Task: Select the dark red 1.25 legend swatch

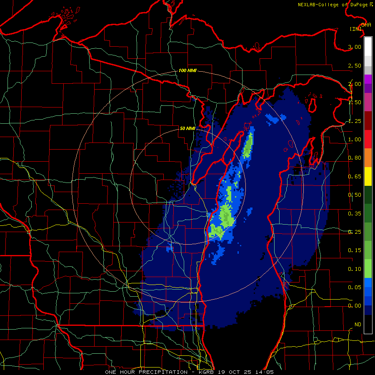Action: (x=368, y=121)
